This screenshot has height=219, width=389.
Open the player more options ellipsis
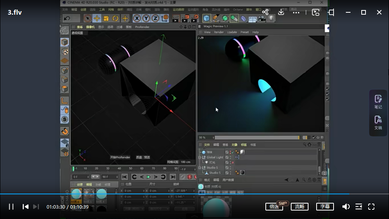[296, 12]
